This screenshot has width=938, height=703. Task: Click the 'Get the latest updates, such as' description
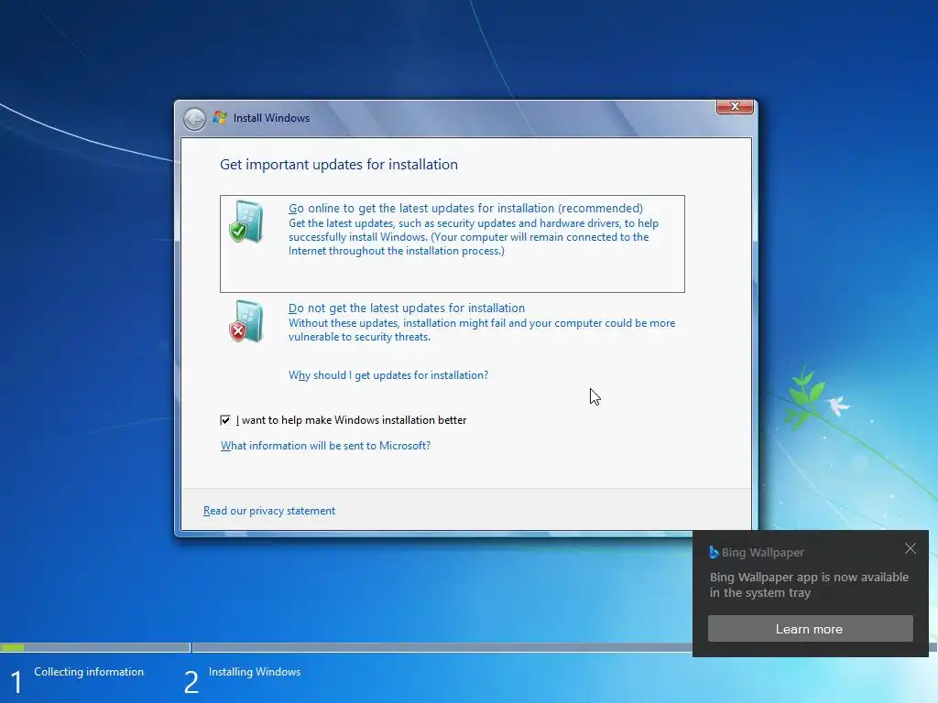[474, 237]
